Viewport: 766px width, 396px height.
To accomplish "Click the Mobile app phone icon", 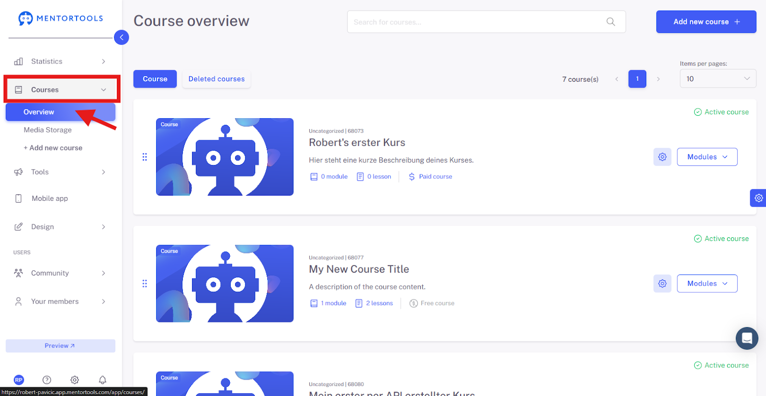I will (x=19, y=198).
